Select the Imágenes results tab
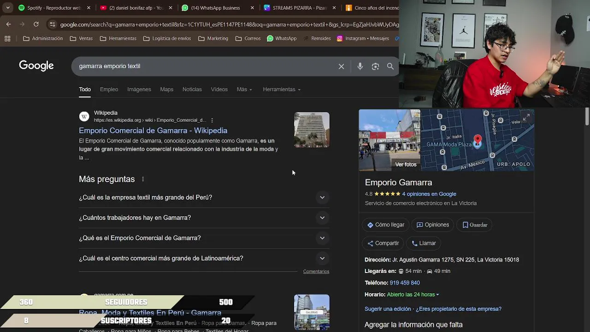 tap(139, 89)
